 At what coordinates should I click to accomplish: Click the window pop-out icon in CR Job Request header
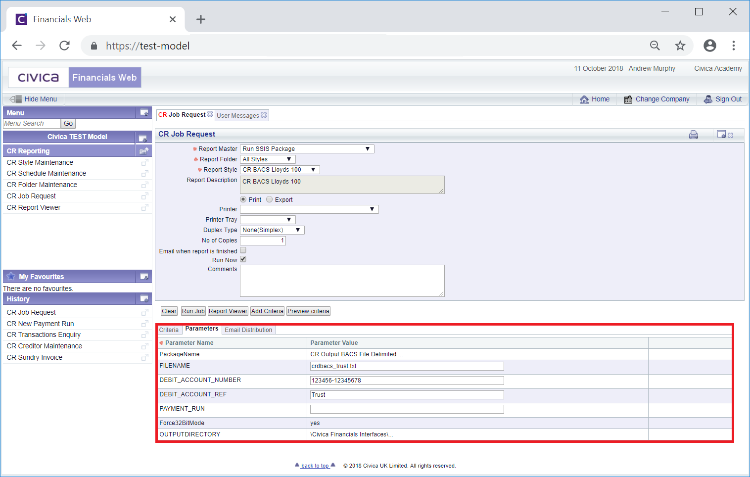[x=722, y=135]
